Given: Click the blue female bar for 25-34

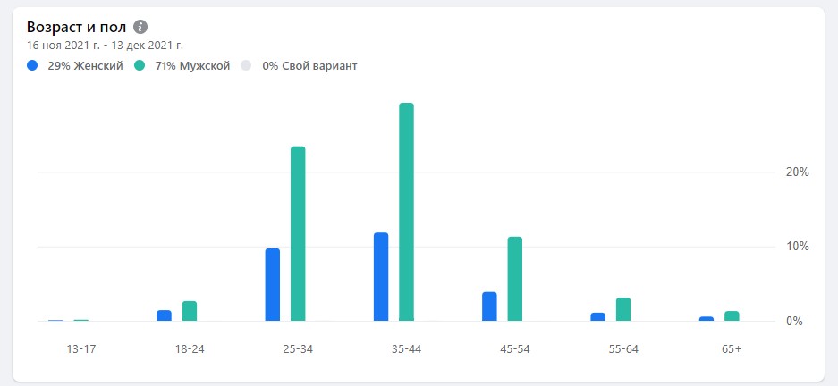Looking at the screenshot, I should click(x=273, y=284).
